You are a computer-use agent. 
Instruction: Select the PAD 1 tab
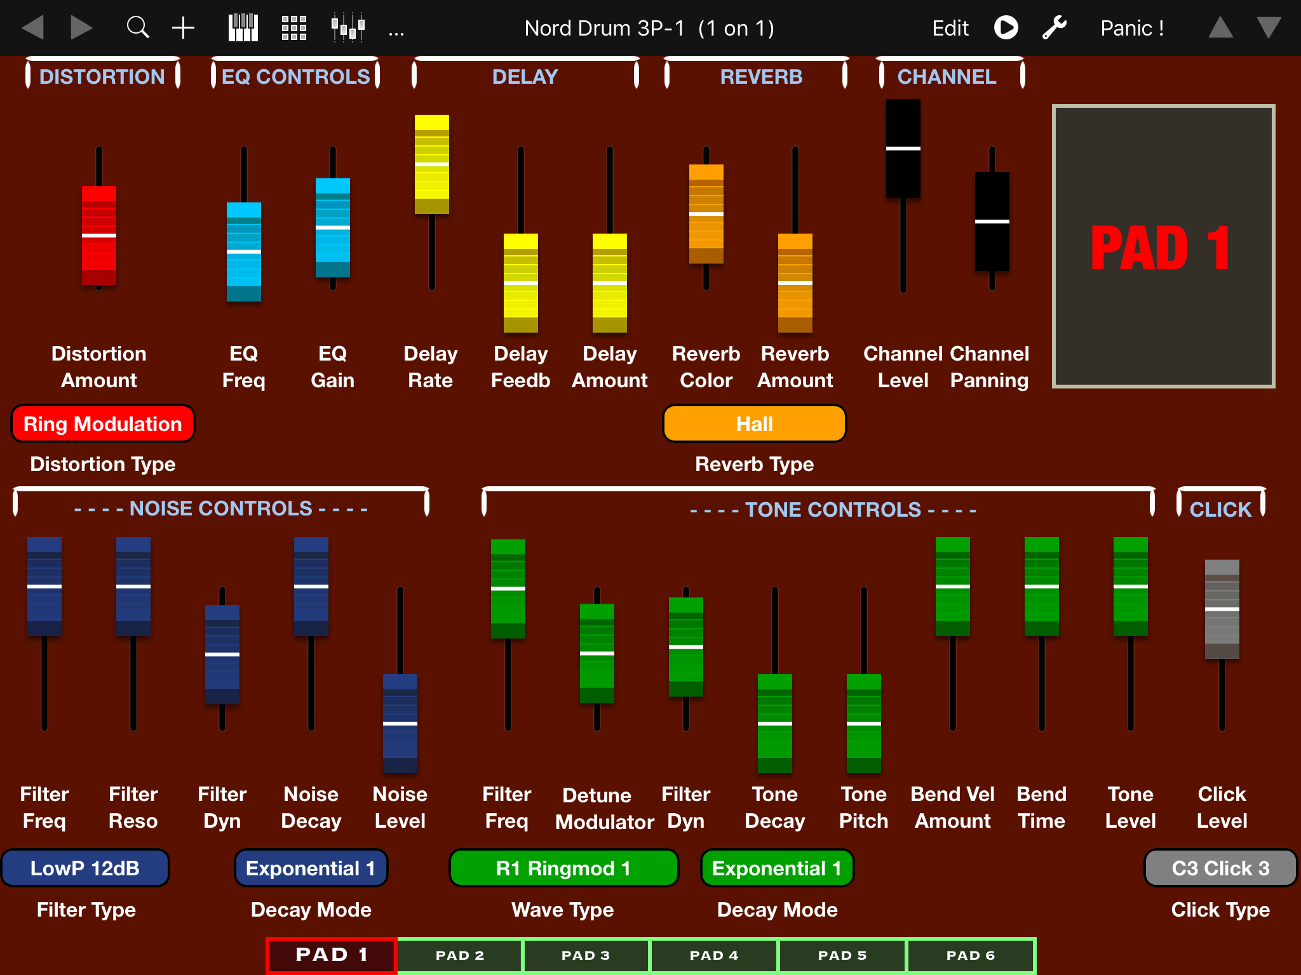tap(332, 955)
